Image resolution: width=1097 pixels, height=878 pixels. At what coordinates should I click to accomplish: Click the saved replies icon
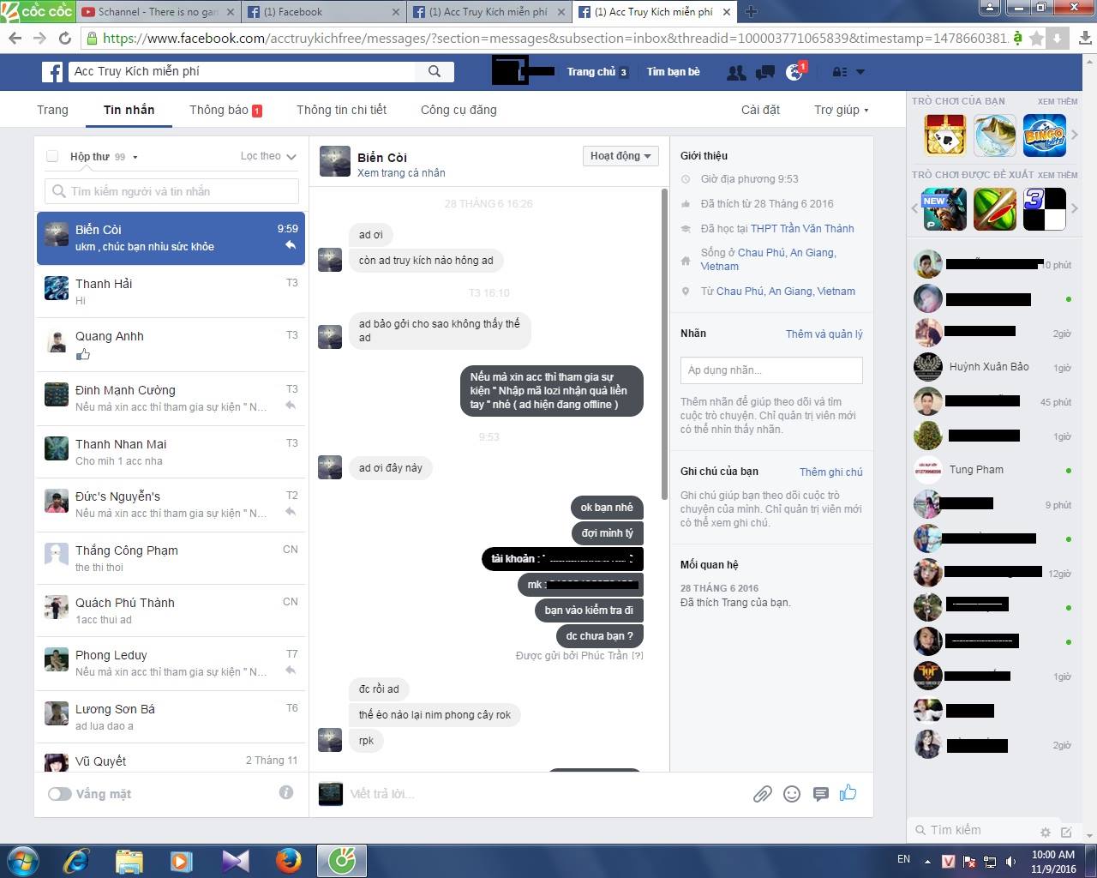tap(821, 794)
